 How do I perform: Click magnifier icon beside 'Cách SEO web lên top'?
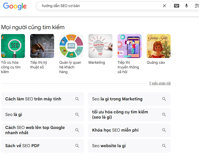77,130
